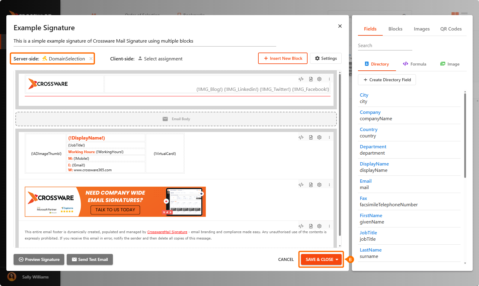This screenshot has width=479, height=286.
Task: Remove the DomainSelection server-side assignment
Action: [x=91, y=59]
